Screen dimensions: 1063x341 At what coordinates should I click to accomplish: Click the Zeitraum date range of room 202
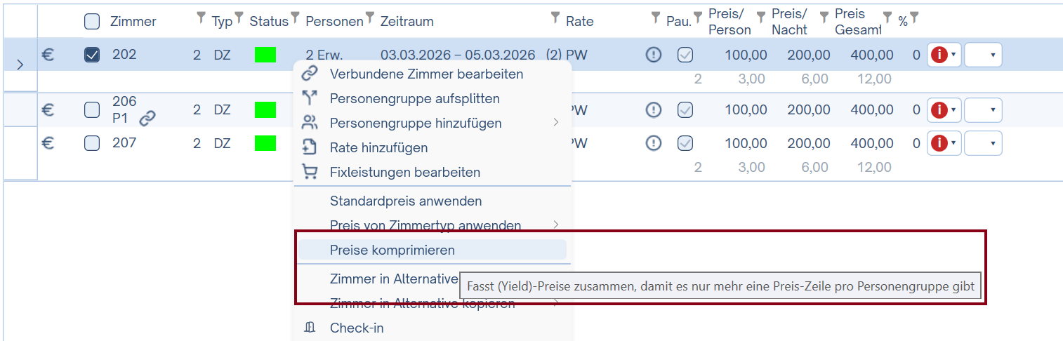(x=457, y=55)
